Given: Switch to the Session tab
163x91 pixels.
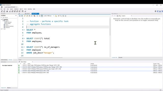Looking at the screenshot, I should [x=9, y=88].
